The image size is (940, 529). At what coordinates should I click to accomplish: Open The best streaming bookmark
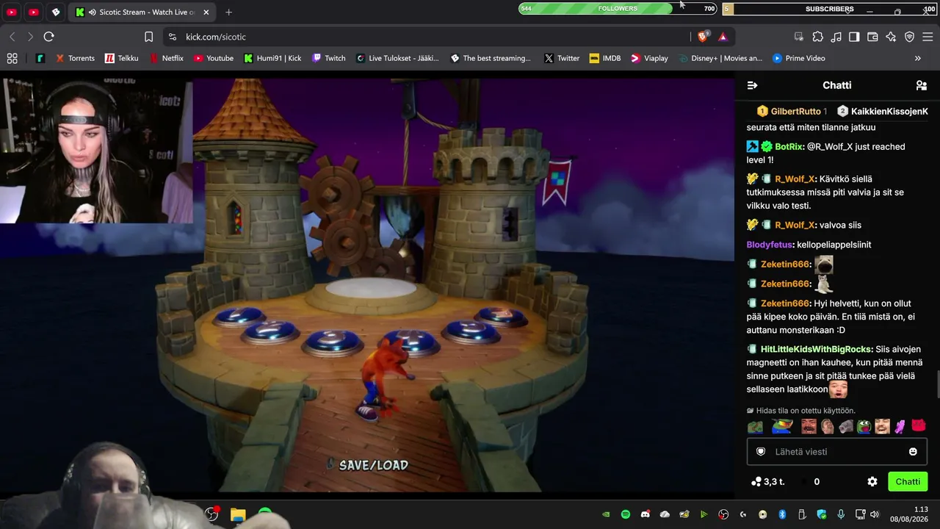click(491, 58)
